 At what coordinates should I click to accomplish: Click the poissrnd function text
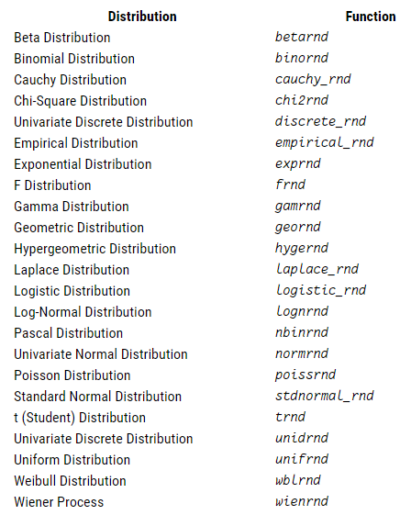(305, 375)
